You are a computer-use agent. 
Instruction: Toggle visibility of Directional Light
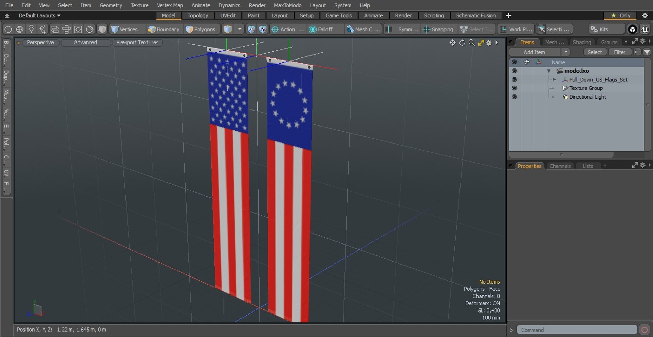tap(514, 97)
